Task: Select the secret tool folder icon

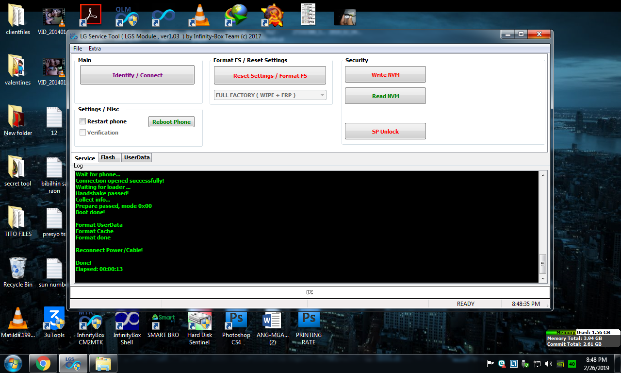Action: [x=18, y=171]
